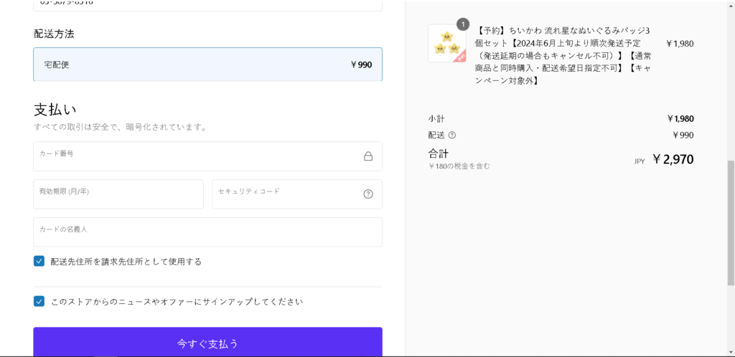Focus the カード番号 card number field

(207, 156)
